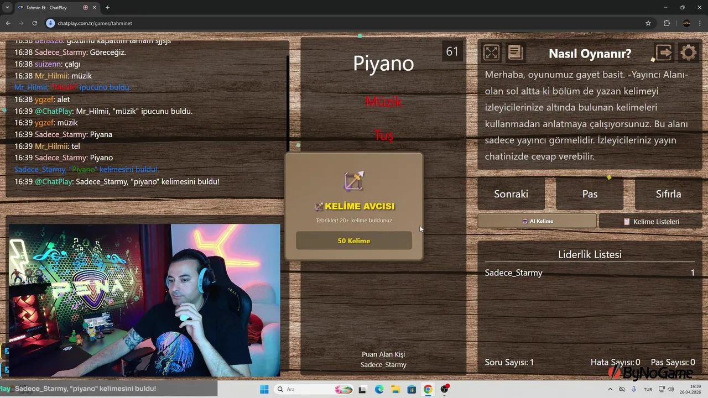The image size is (708, 398).
Task: Click the Pas button
Action: point(590,194)
